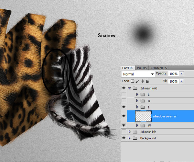Hide the I group layer
The image size is (194, 162).
(x=124, y=107)
